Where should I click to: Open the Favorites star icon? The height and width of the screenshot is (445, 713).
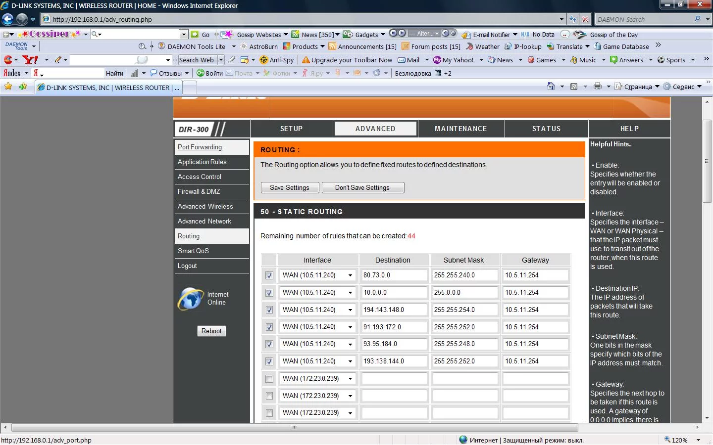coord(8,87)
